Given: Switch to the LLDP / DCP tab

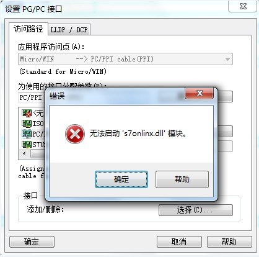Looking at the screenshot, I should [69, 30].
